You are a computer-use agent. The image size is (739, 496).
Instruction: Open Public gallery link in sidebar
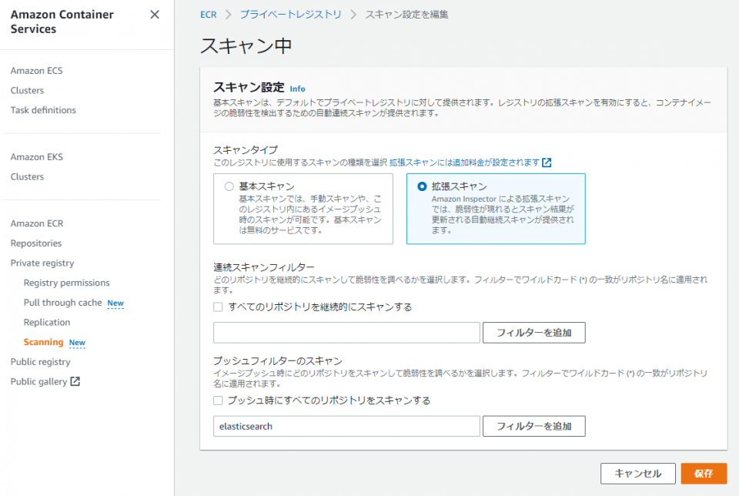pos(38,382)
